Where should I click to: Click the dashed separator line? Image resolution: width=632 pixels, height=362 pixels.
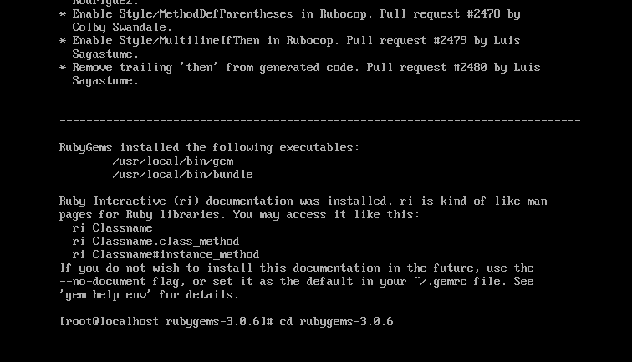click(319, 121)
